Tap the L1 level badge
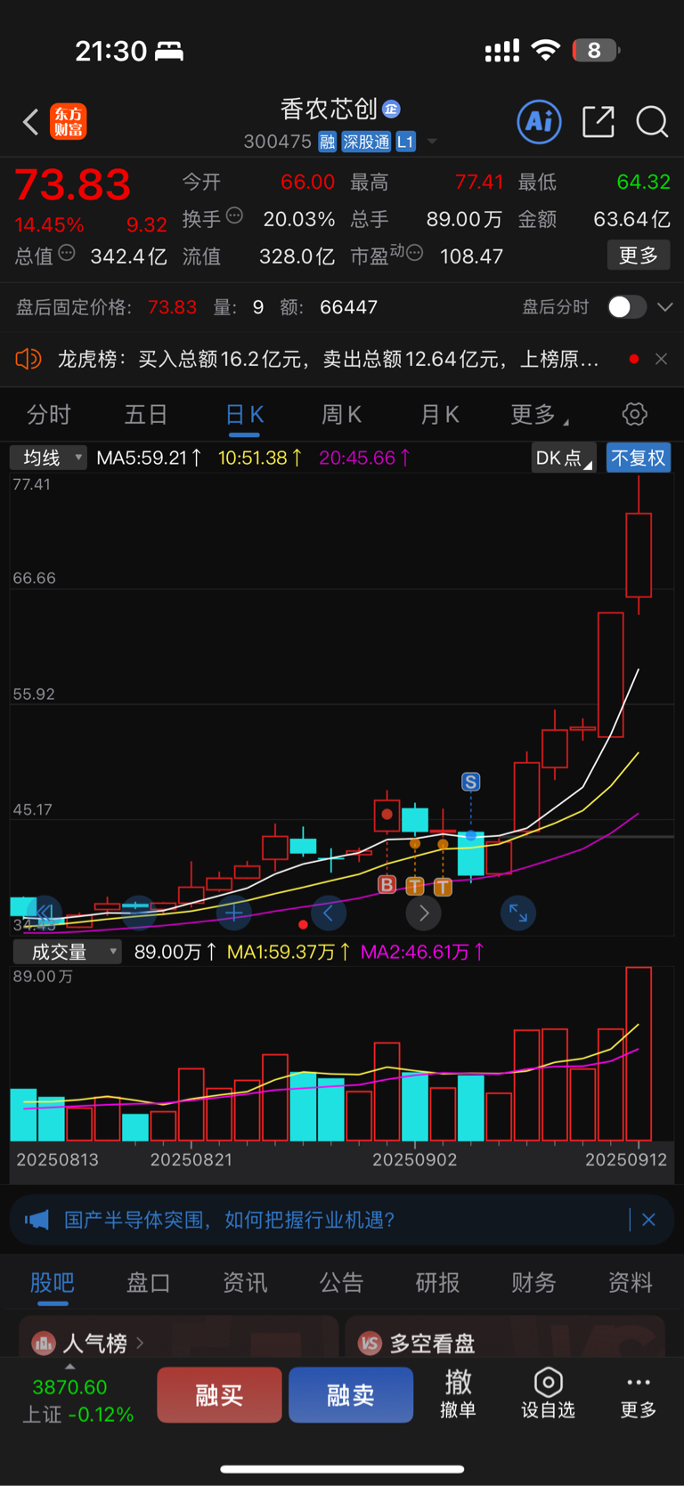The image size is (684, 1486). coord(405,142)
